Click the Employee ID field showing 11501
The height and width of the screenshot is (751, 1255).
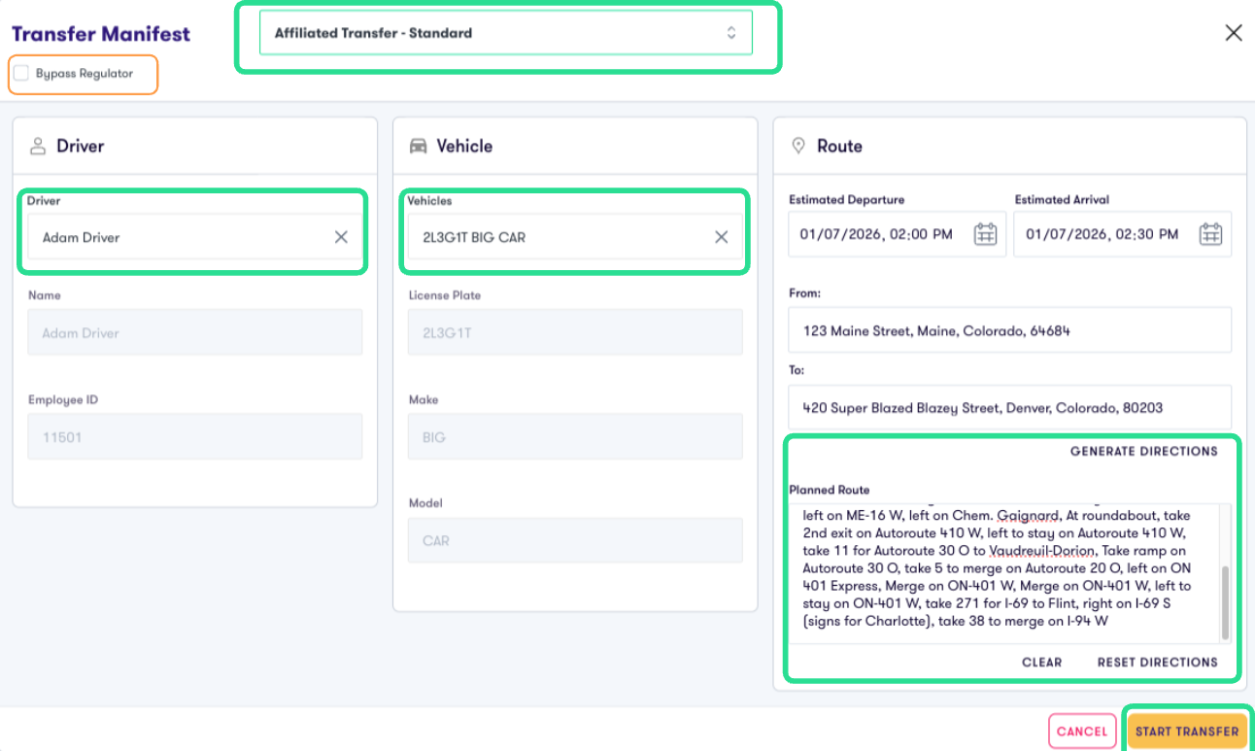(x=195, y=437)
